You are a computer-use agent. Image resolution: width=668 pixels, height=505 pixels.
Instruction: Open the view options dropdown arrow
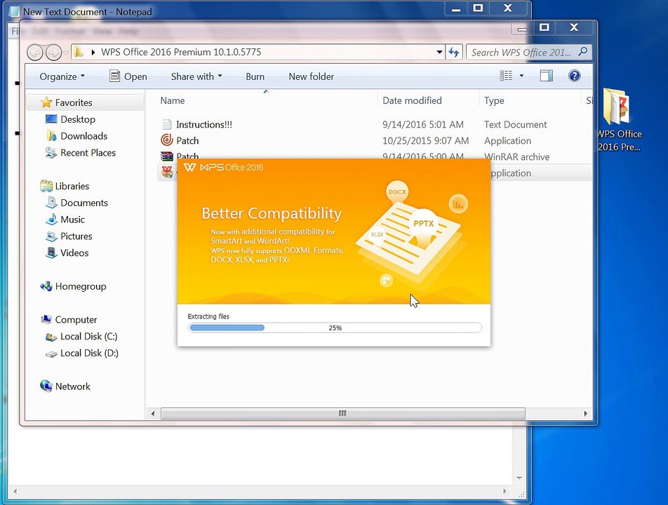pyautogui.click(x=521, y=76)
